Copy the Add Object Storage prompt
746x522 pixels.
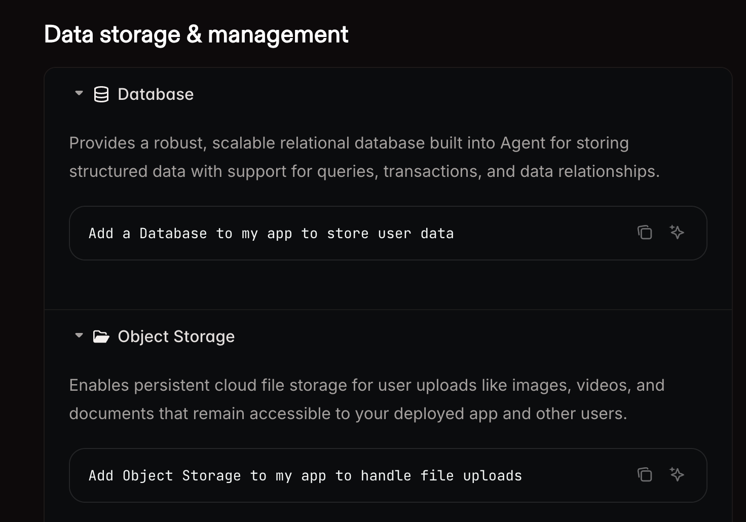(645, 475)
